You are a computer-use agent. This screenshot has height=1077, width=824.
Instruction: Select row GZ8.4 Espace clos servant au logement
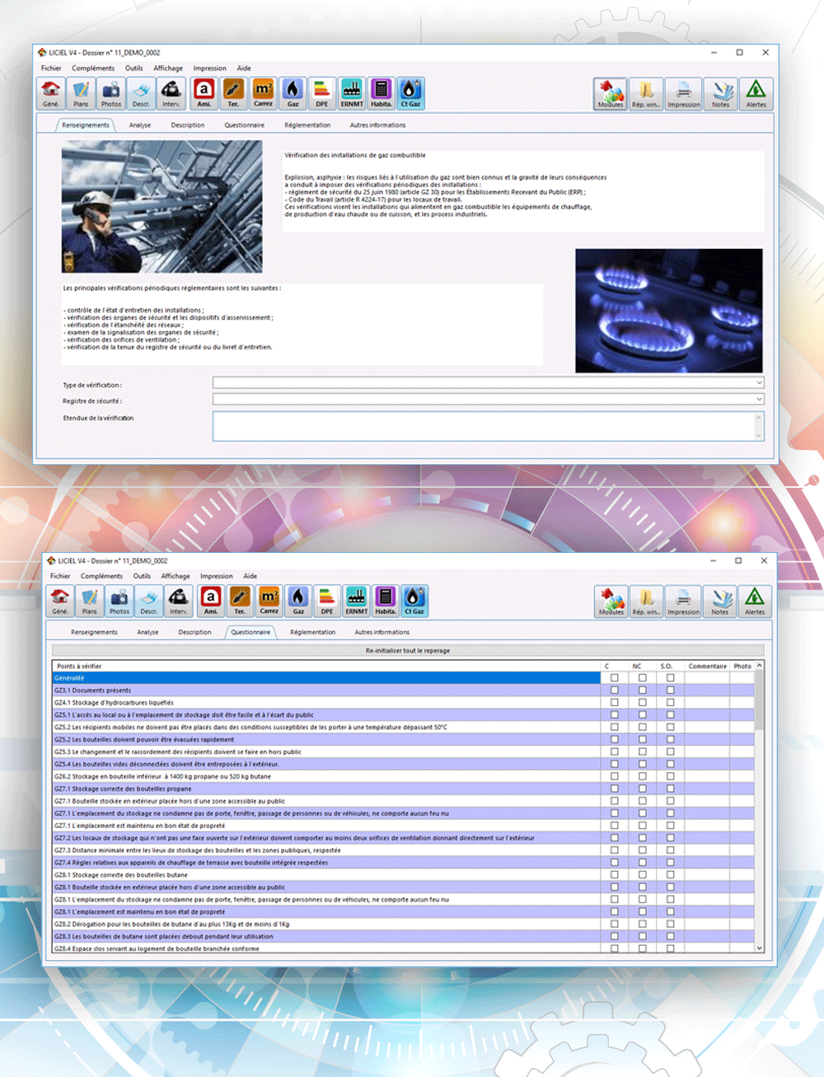326,948
